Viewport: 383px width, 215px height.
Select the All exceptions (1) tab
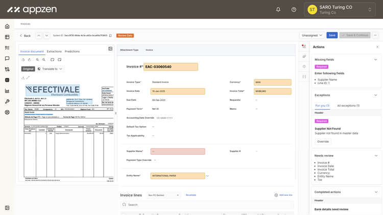pos(348,105)
